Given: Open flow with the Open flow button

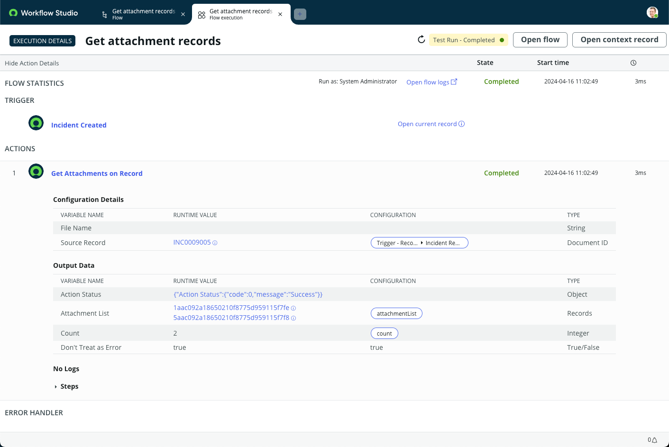Looking at the screenshot, I should point(540,40).
